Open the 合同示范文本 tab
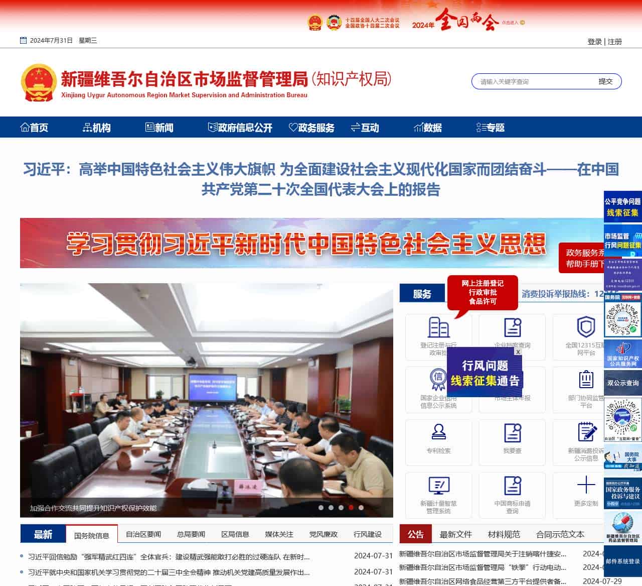This screenshot has height=586, width=642. [x=561, y=534]
